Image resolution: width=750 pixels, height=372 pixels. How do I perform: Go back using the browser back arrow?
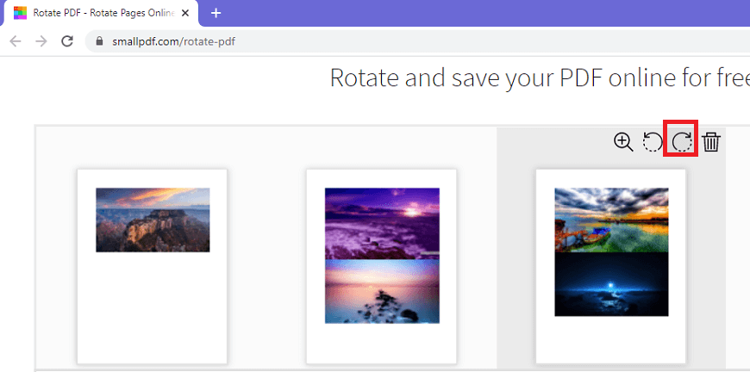click(16, 41)
